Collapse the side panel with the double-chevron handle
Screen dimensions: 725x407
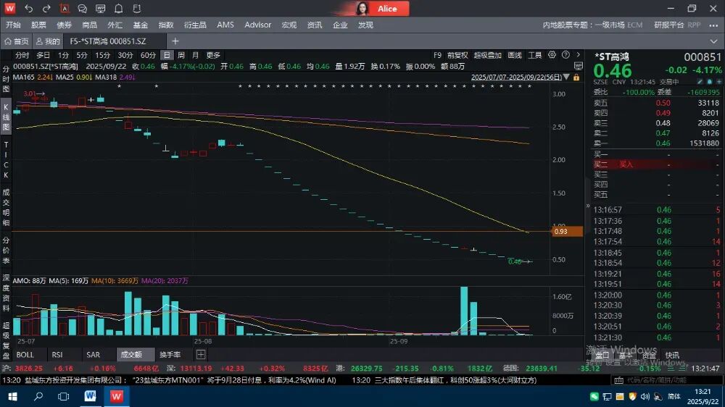(588, 206)
